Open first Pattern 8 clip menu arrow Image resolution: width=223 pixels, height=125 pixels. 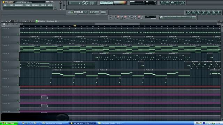53,70
